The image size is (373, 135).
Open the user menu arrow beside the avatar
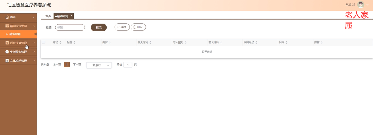[367, 4]
